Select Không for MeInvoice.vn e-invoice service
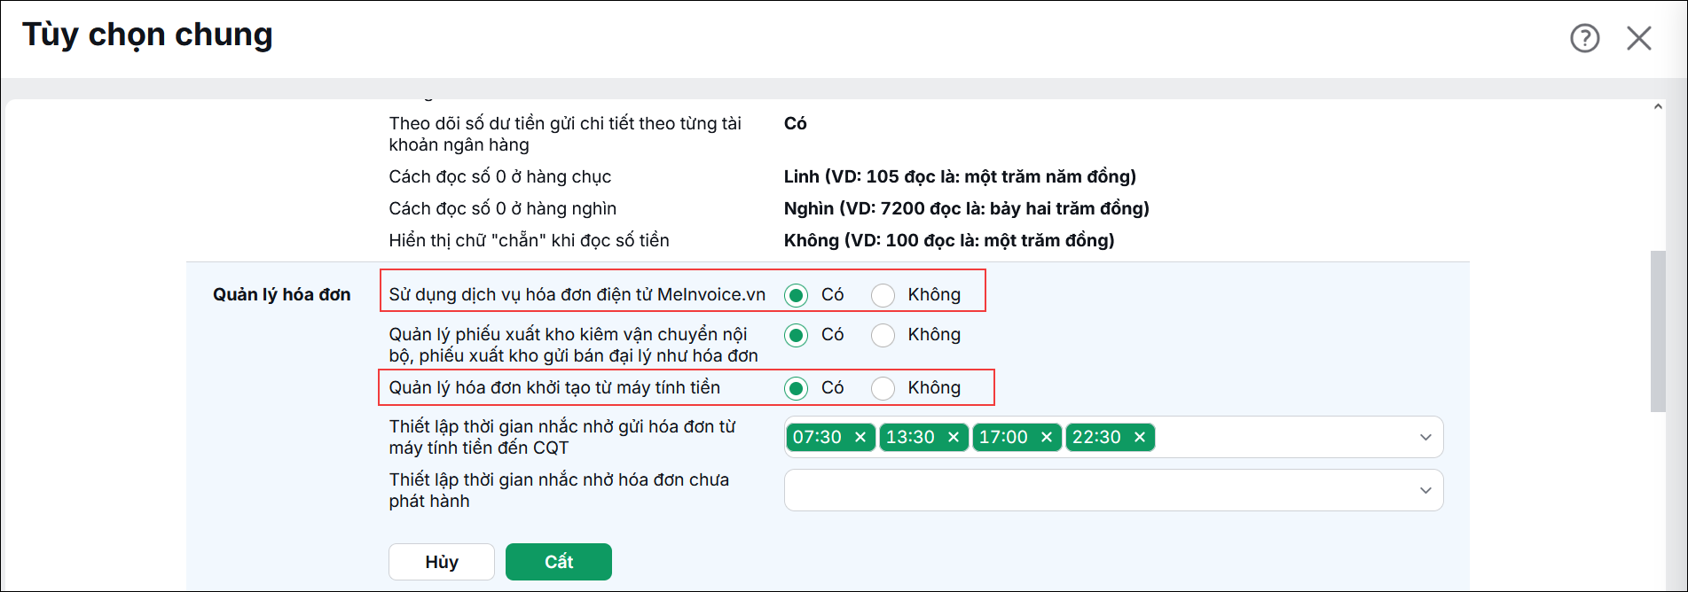 (x=883, y=295)
